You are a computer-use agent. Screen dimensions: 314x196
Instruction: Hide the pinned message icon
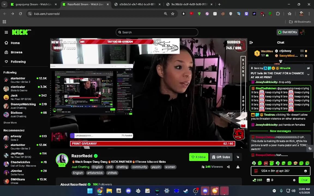(x=308, y=68)
